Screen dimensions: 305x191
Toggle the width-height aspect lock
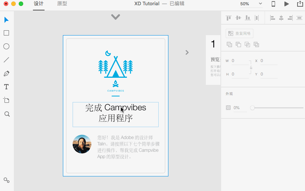tap(251, 67)
